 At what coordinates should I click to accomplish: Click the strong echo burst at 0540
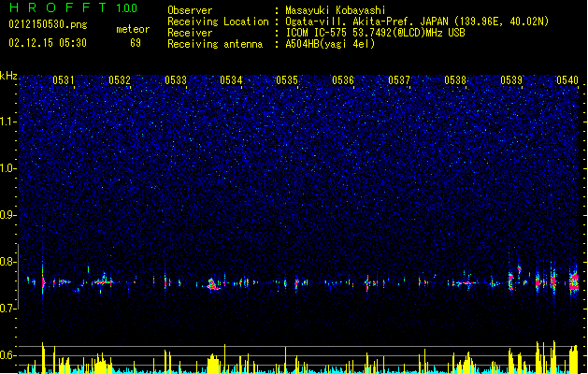point(574,281)
